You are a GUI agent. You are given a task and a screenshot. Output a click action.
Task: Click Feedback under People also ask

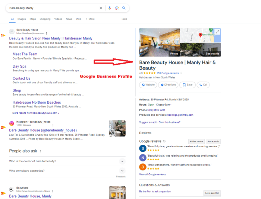pos(121,177)
